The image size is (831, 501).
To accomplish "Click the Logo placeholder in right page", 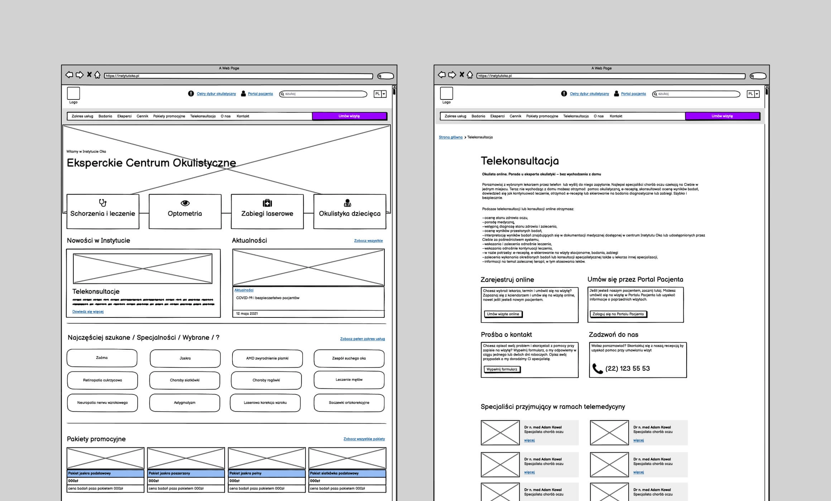I will [x=446, y=93].
